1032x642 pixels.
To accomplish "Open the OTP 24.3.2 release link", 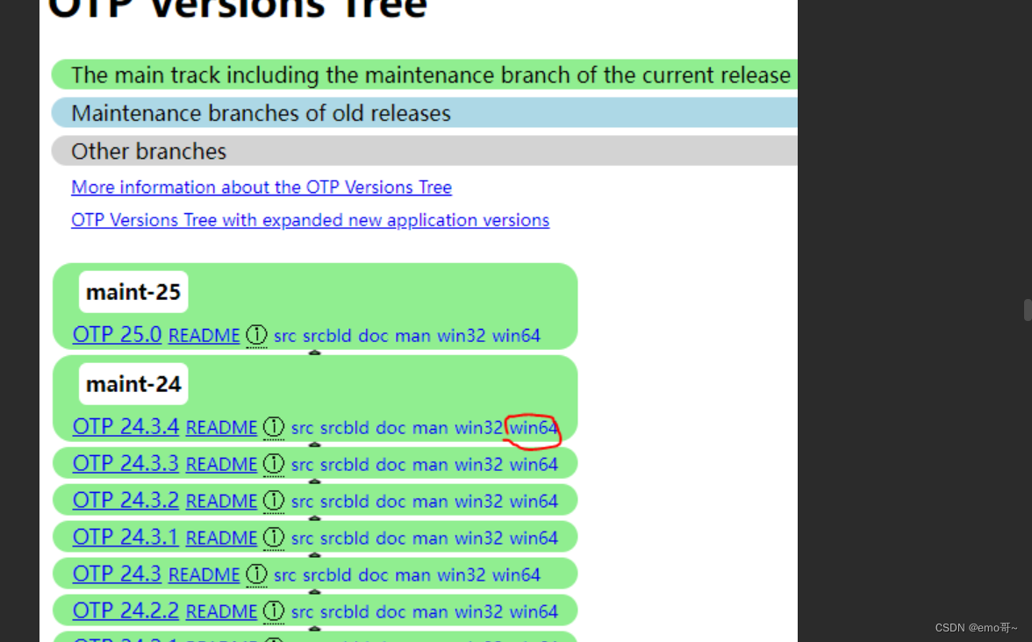I will tap(125, 501).
